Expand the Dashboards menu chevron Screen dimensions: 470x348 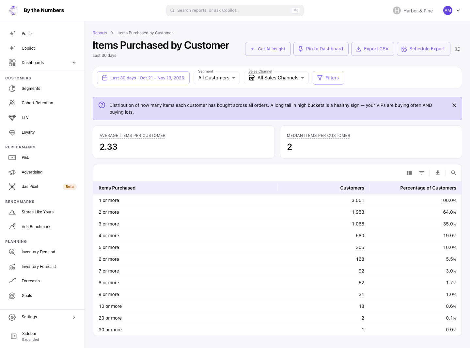coord(74,63)
